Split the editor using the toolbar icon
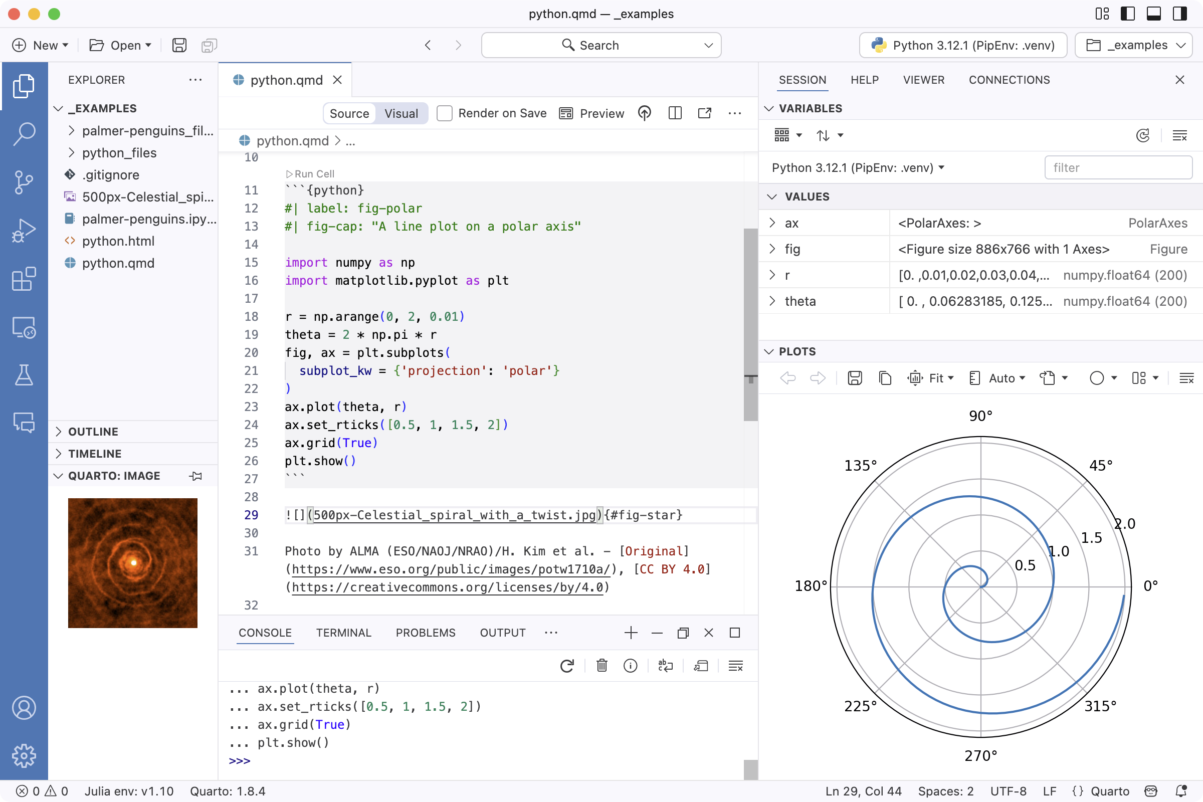This screenshot has height=802, width=1203. (675, 113)
